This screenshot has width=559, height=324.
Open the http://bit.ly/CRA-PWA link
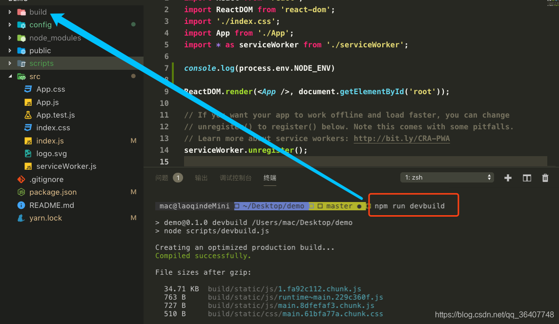[x=402, y=138]
